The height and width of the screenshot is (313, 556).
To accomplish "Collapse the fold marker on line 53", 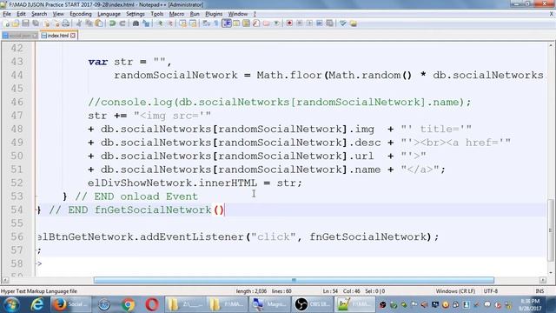I will [36, 196].
